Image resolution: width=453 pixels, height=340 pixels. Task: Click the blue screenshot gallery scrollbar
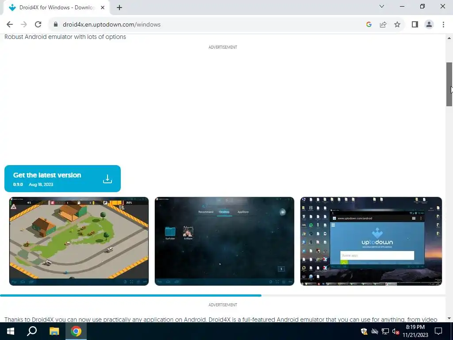(x=131, y=295)
